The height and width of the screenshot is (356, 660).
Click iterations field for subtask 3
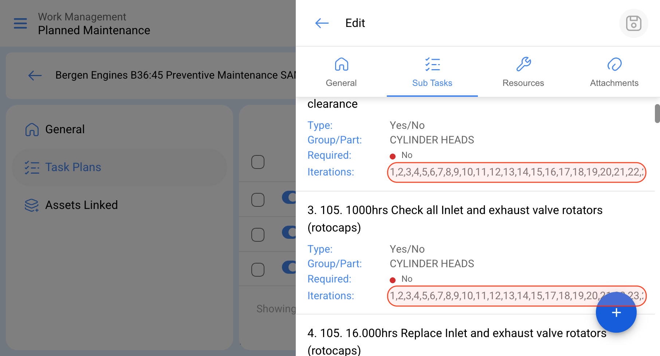(516, 296)
